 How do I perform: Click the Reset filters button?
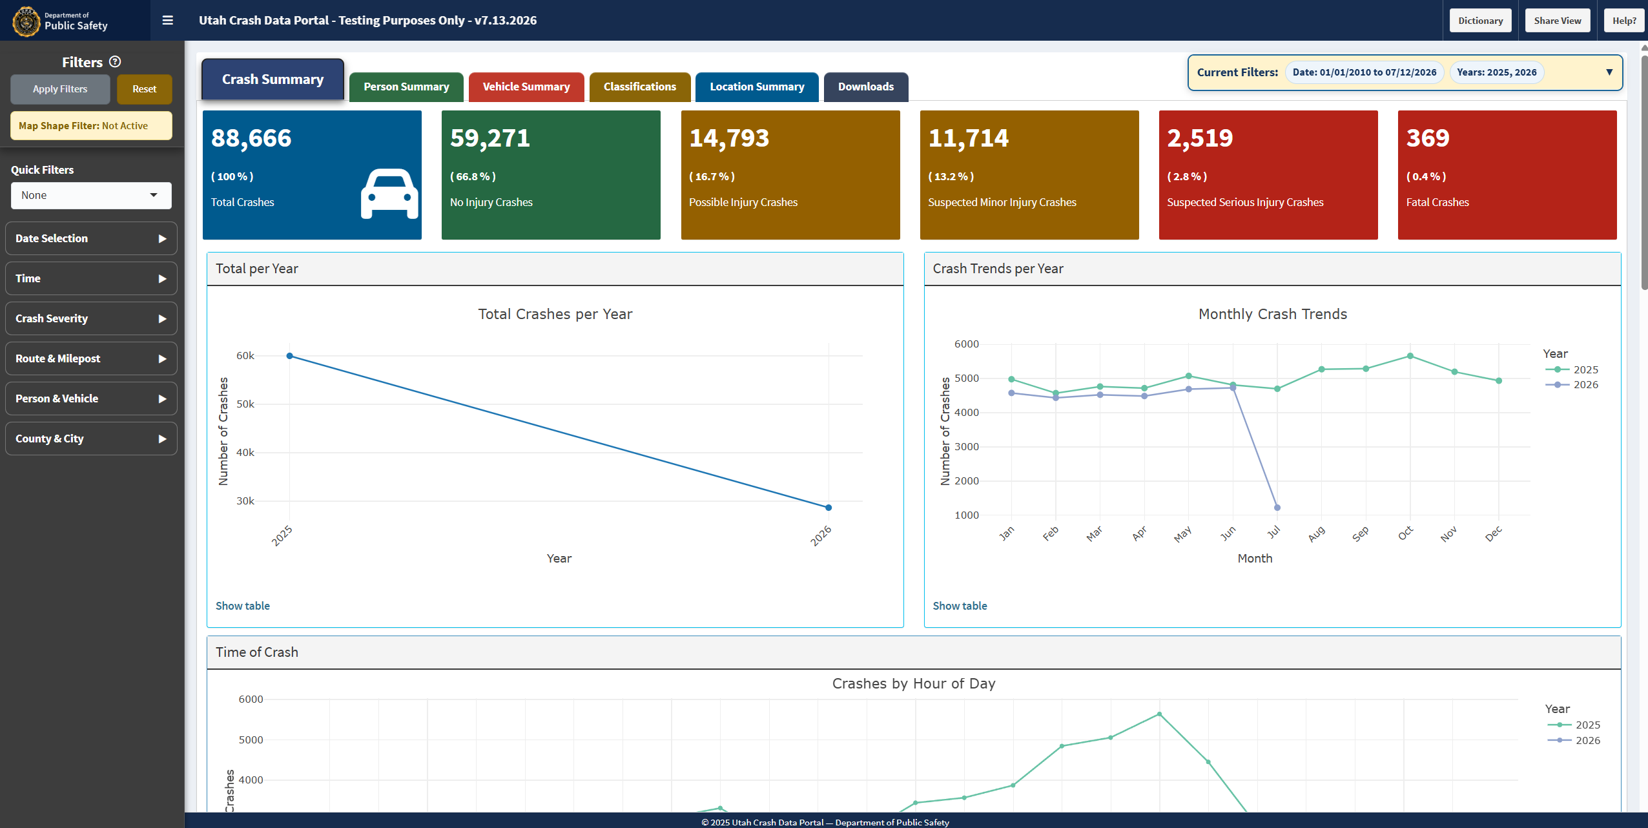(x=145, y=89)
